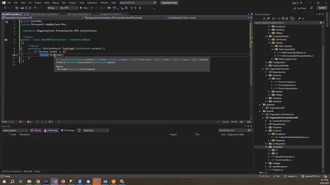Open the Debug menu
Viewport: 330px width, 185px height.
(56, 3)
